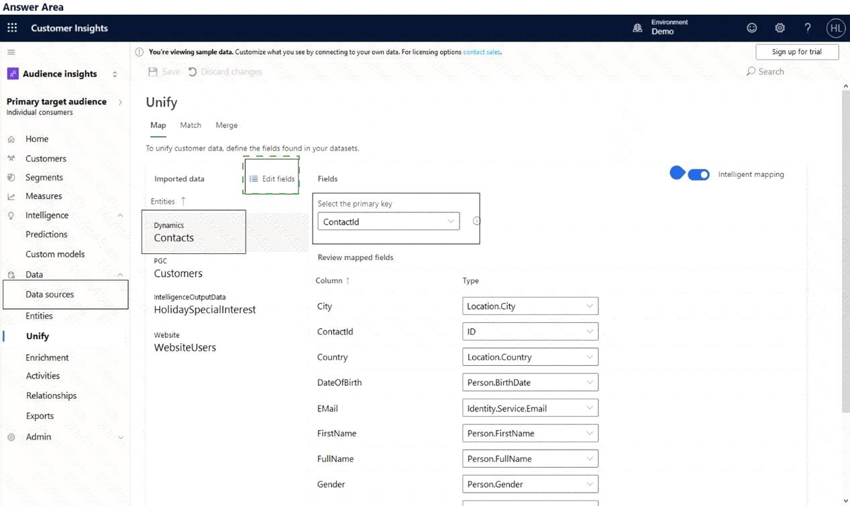
Task: Expand the Location.City type dropdown
Action: [x=529, y=306]
